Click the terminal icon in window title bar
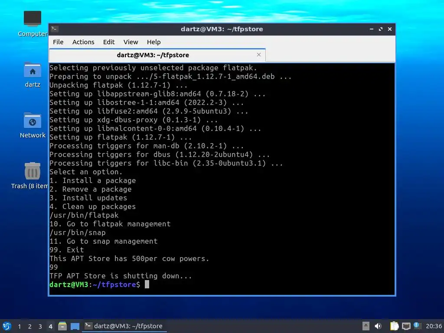 [x=55, y=29]
